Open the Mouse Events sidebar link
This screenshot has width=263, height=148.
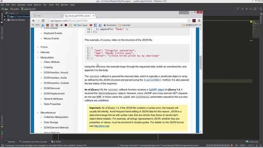(x=51, y=38)
